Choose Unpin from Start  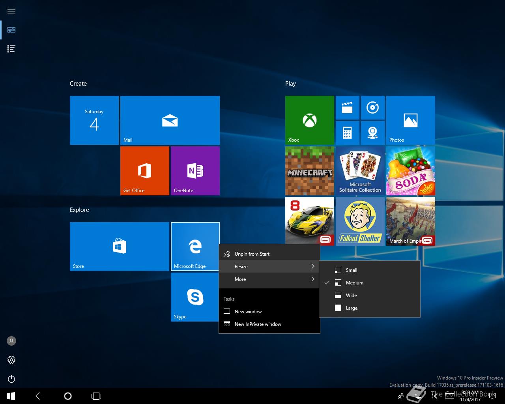[x=269, y=254]
